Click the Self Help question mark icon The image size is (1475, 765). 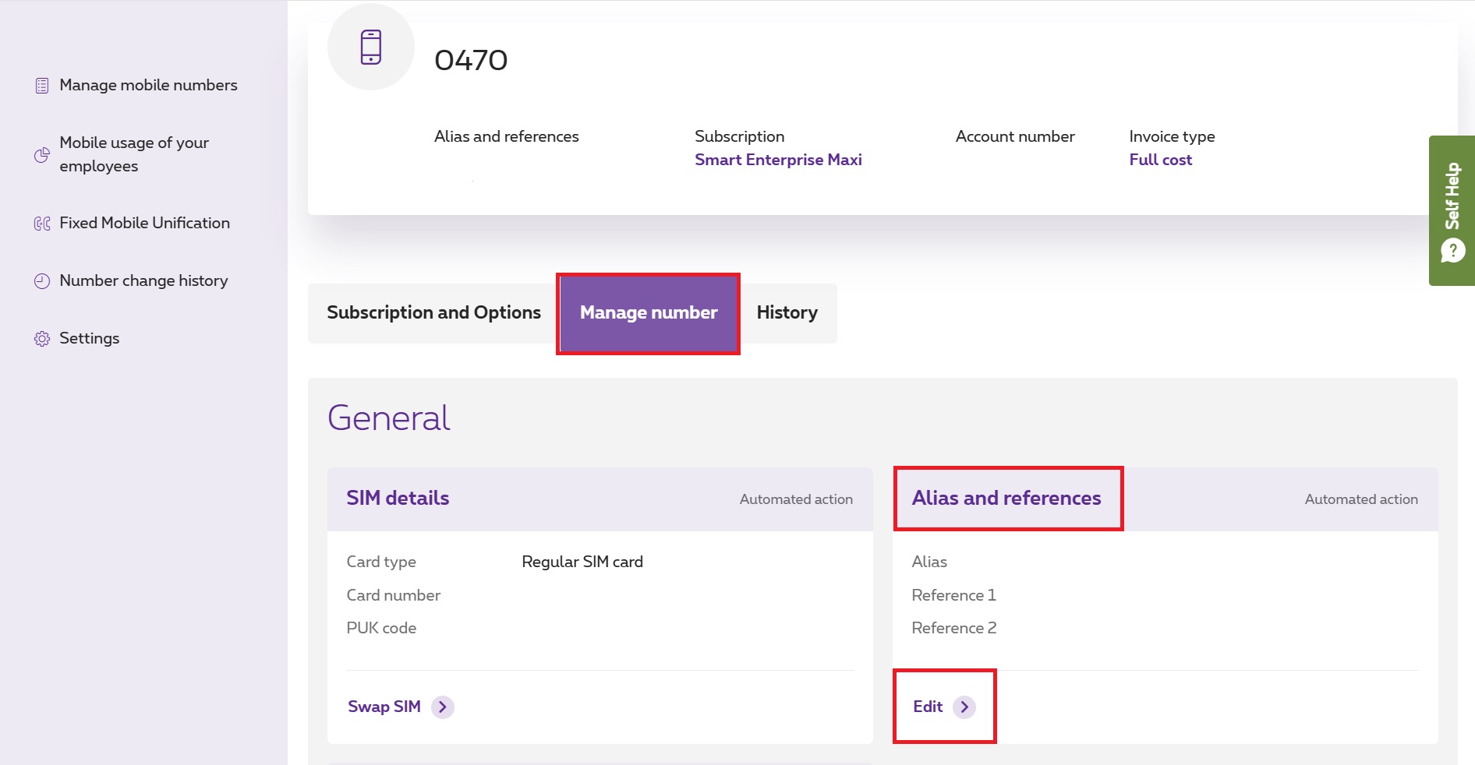[x=1452, y=251]
